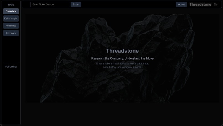
Task: Click the Threadstone brand name in header
Action: (x=200, y=4)
